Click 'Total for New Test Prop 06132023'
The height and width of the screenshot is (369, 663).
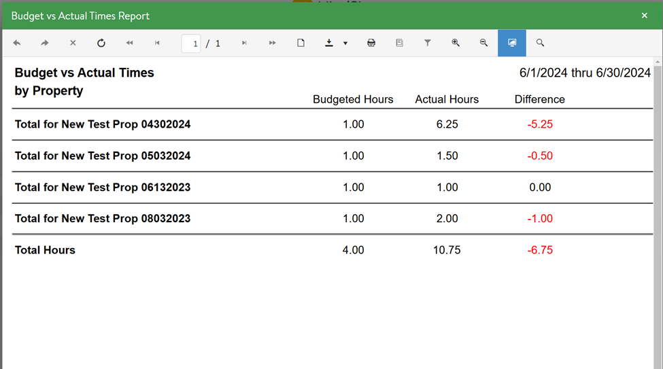click(103, 188)
